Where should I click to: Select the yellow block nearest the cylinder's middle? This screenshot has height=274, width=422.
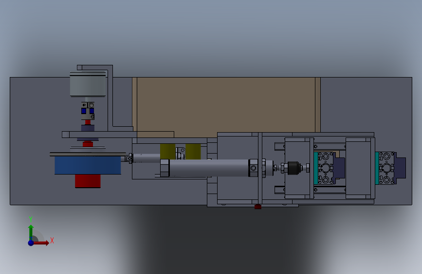click(193, 152)
